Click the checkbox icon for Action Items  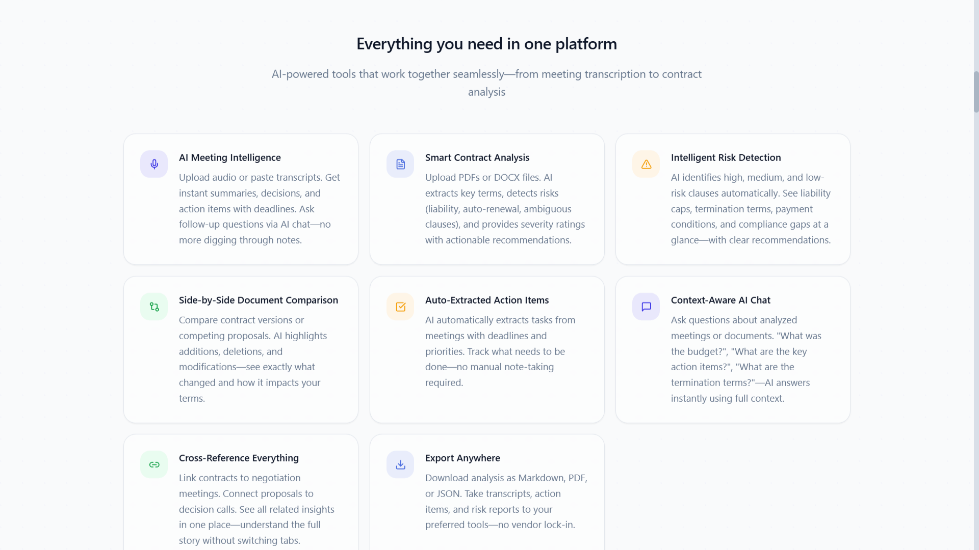click(x=400, y=307)
